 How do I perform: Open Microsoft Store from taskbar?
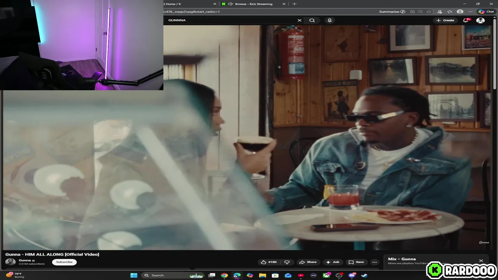[275, 275]
